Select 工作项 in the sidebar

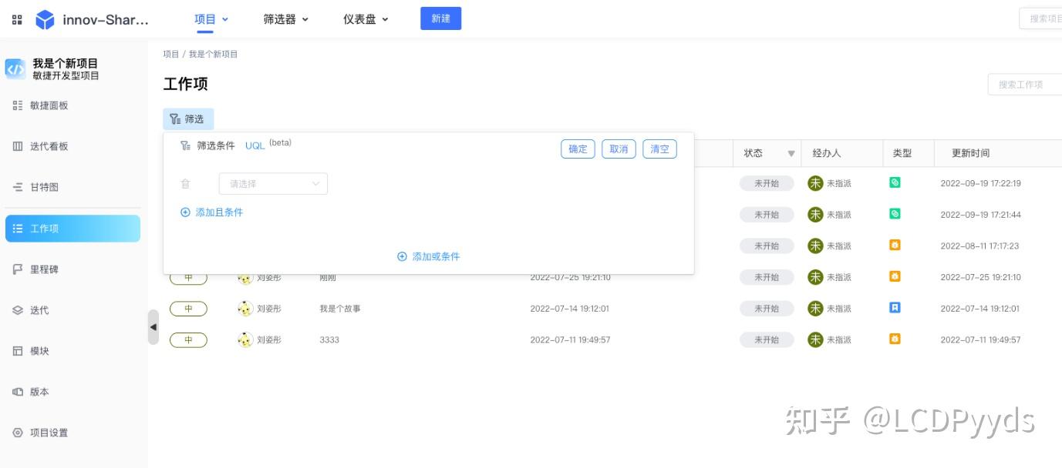point(72,229)
